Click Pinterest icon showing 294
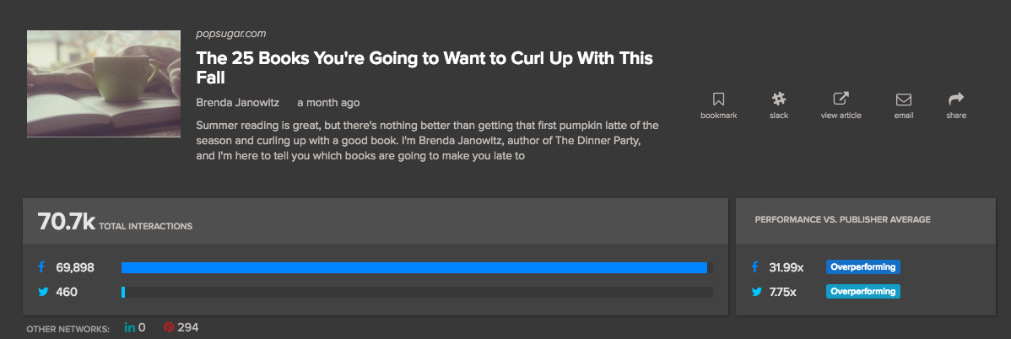 pos(168,327)
